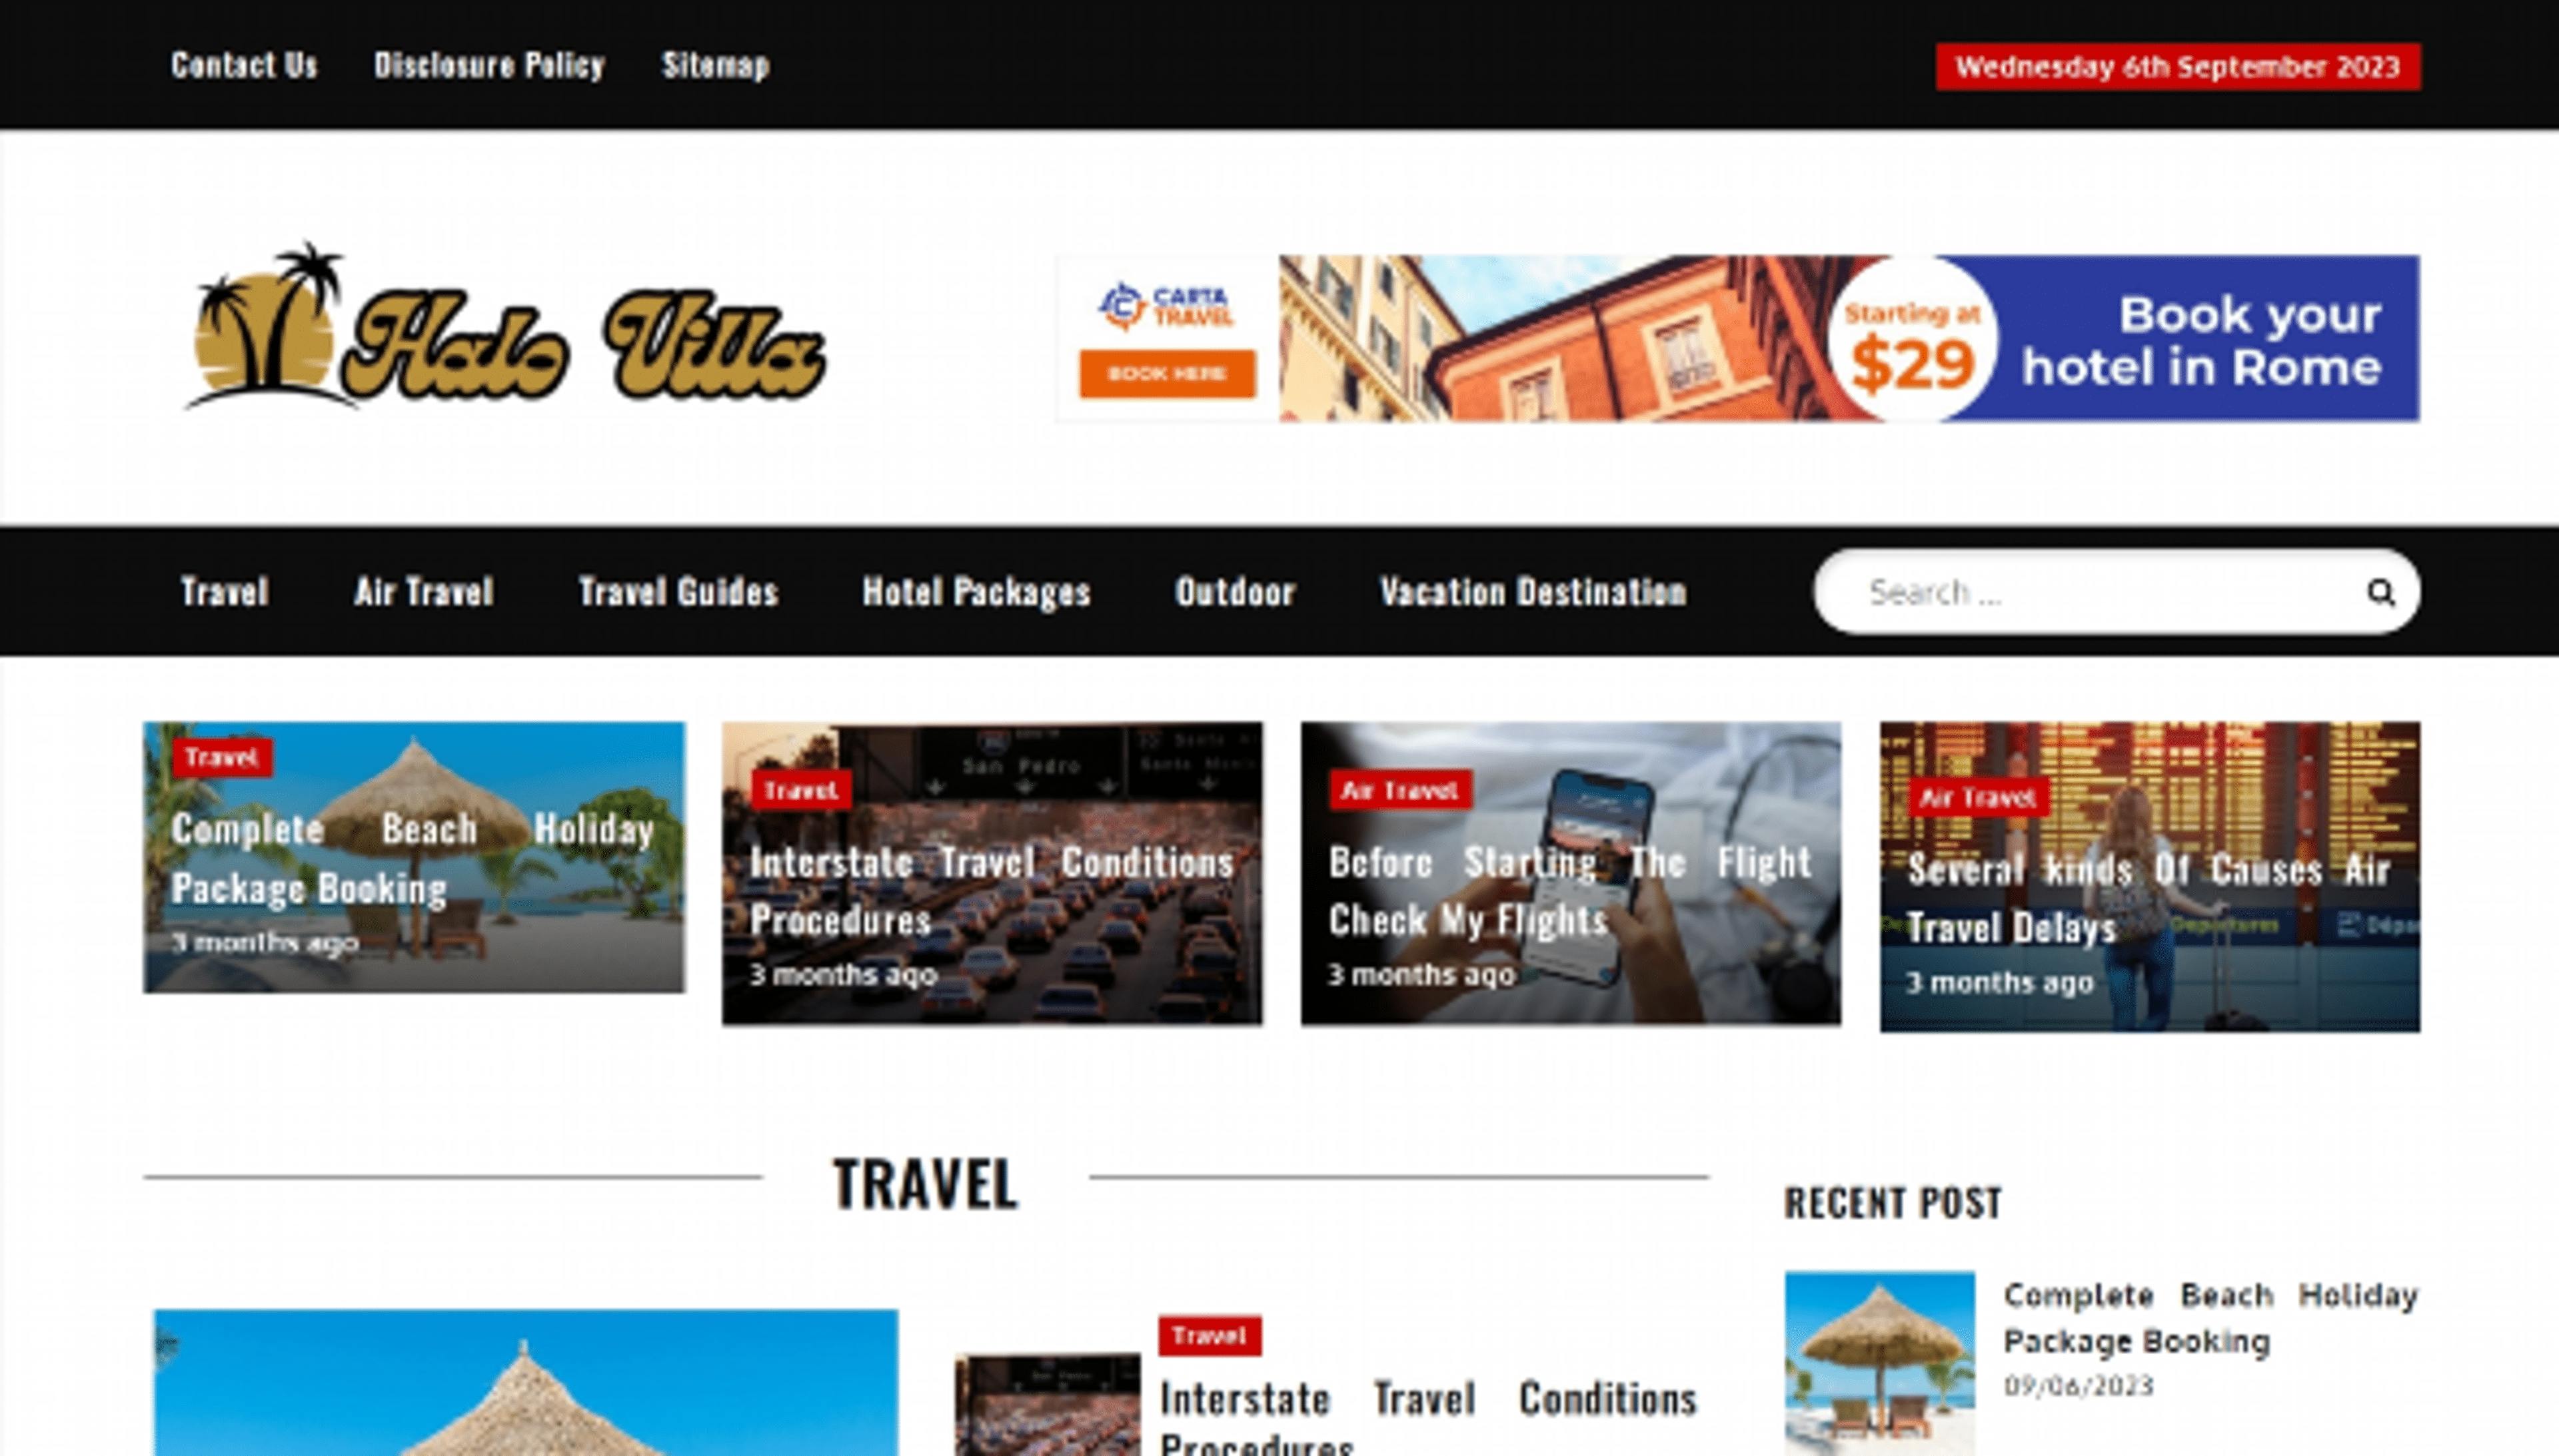Click the Carta Travel logo in banner
This screenshot has width=2559, height=1456.
click(1166, 306)
